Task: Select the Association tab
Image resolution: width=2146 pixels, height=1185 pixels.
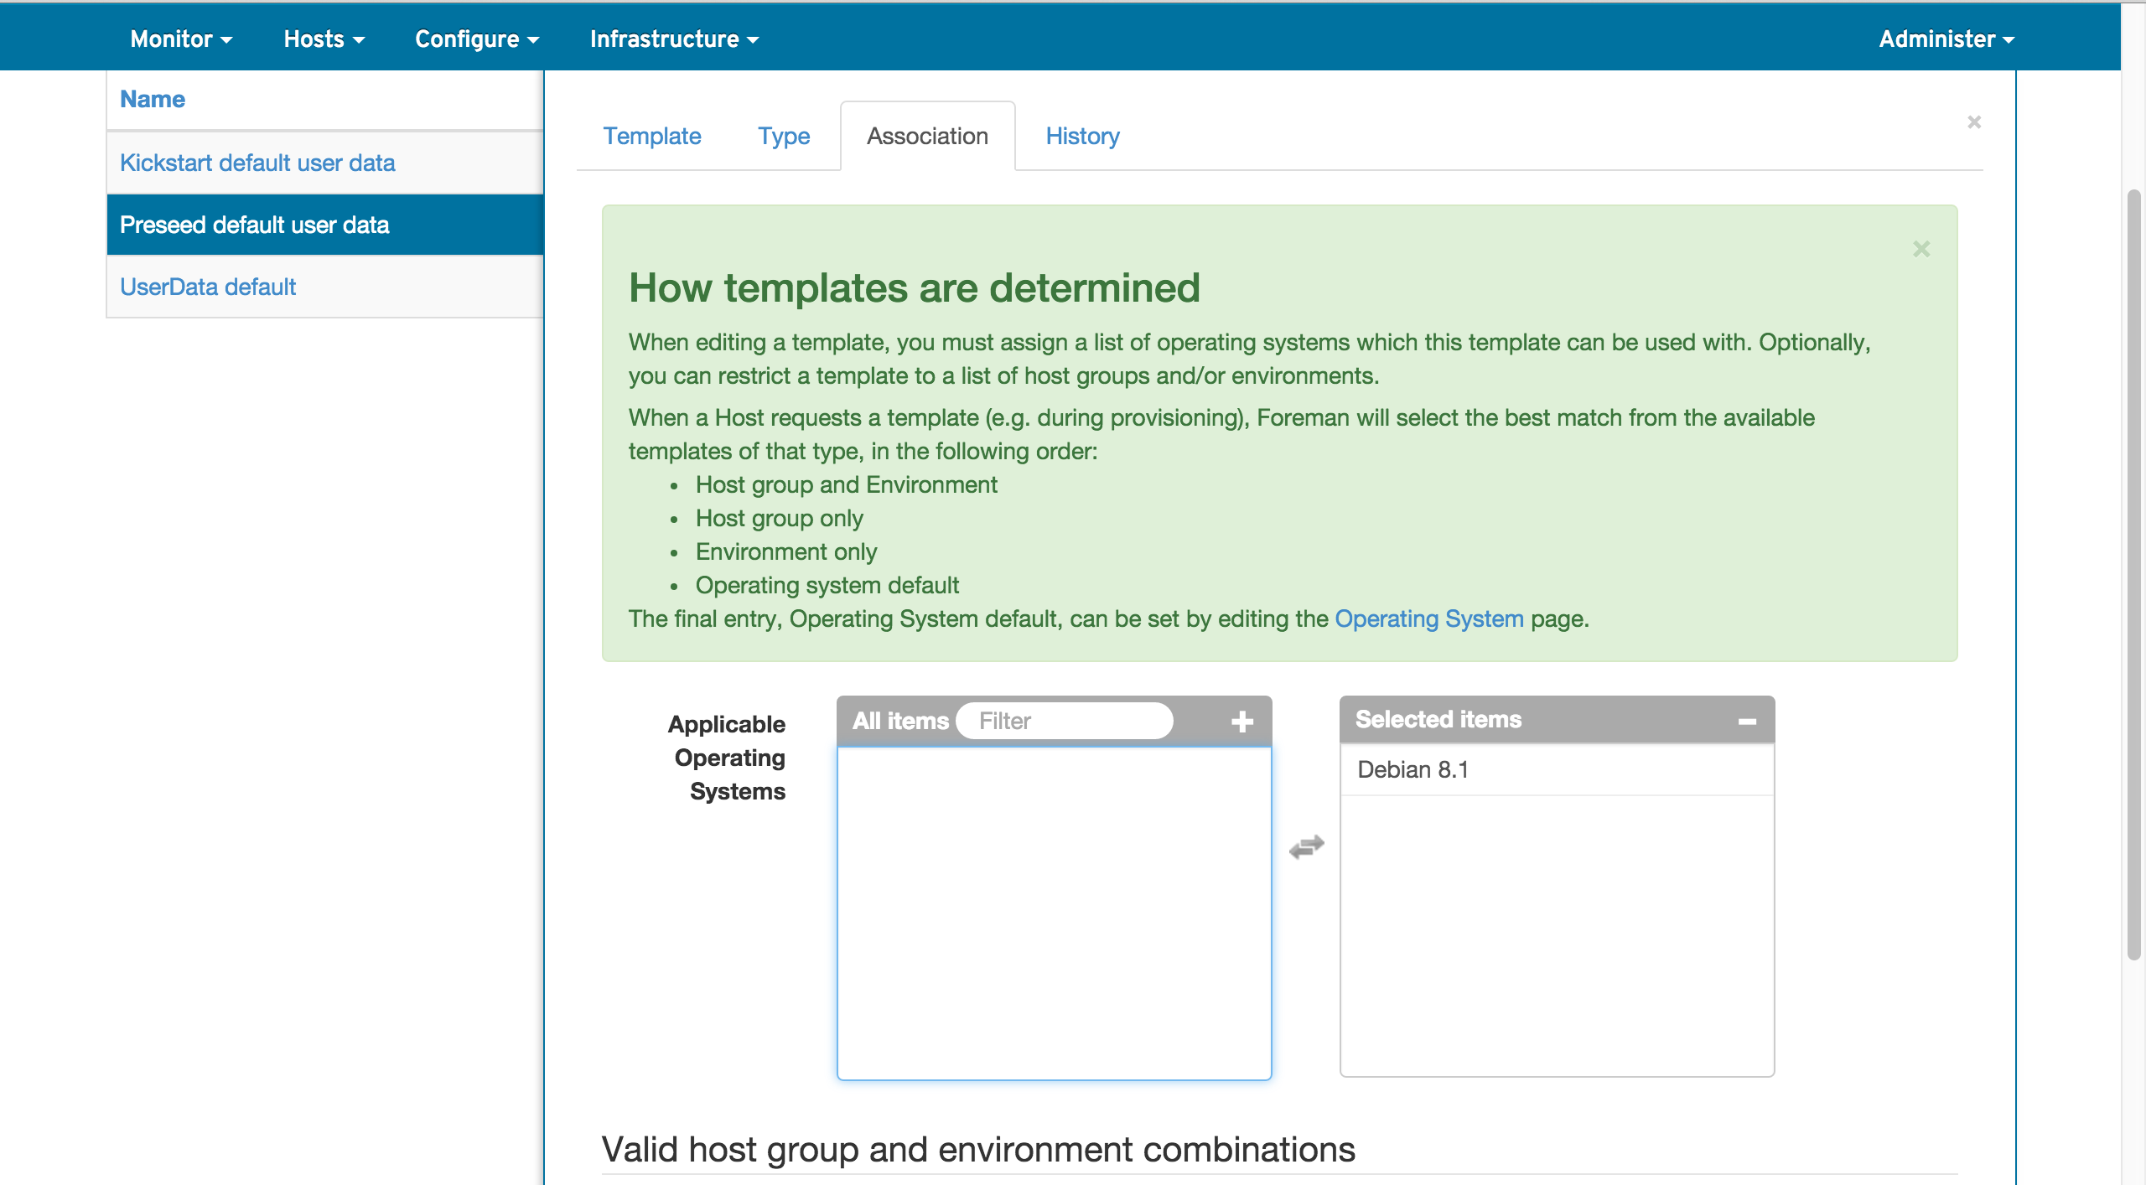Action: point(927,136)
